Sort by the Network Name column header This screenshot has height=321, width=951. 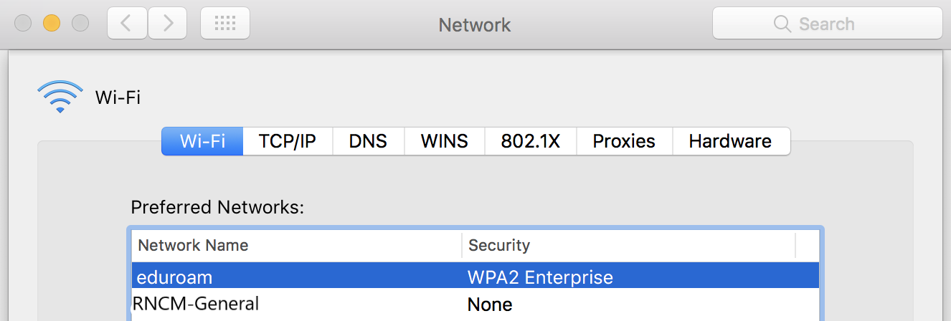click(193, 246)
